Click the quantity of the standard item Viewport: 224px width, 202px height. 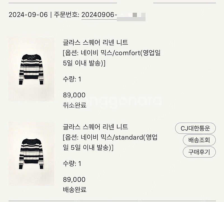pyautogui.click(x=72, y=163)
